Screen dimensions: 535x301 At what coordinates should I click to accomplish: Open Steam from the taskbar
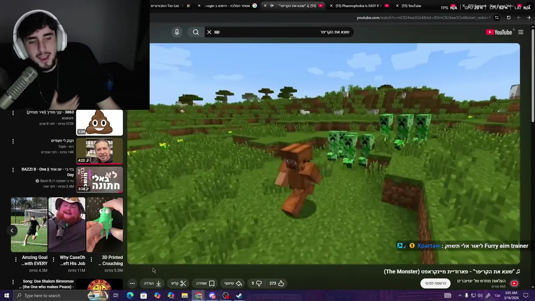point(239,296)
